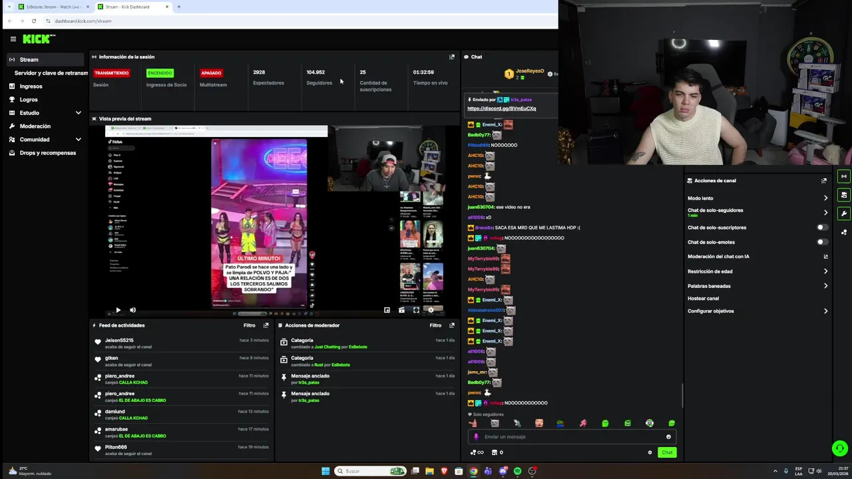Open chat settings gear beside Chat button

point(650,452)
